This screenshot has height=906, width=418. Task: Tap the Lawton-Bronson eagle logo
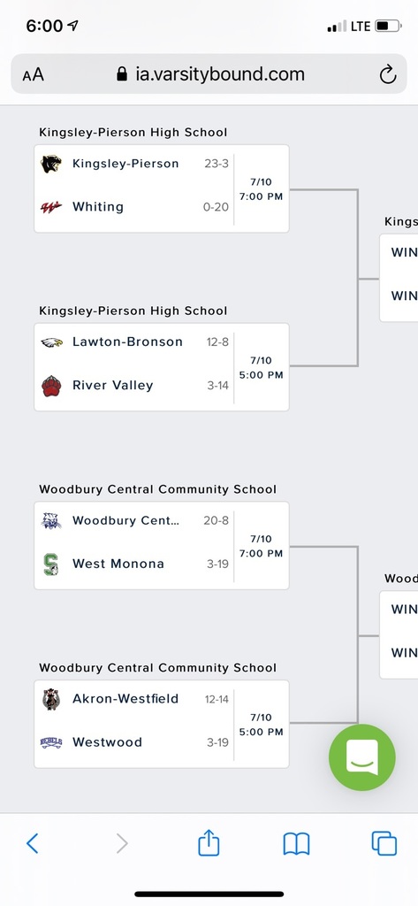pos(50,342)
